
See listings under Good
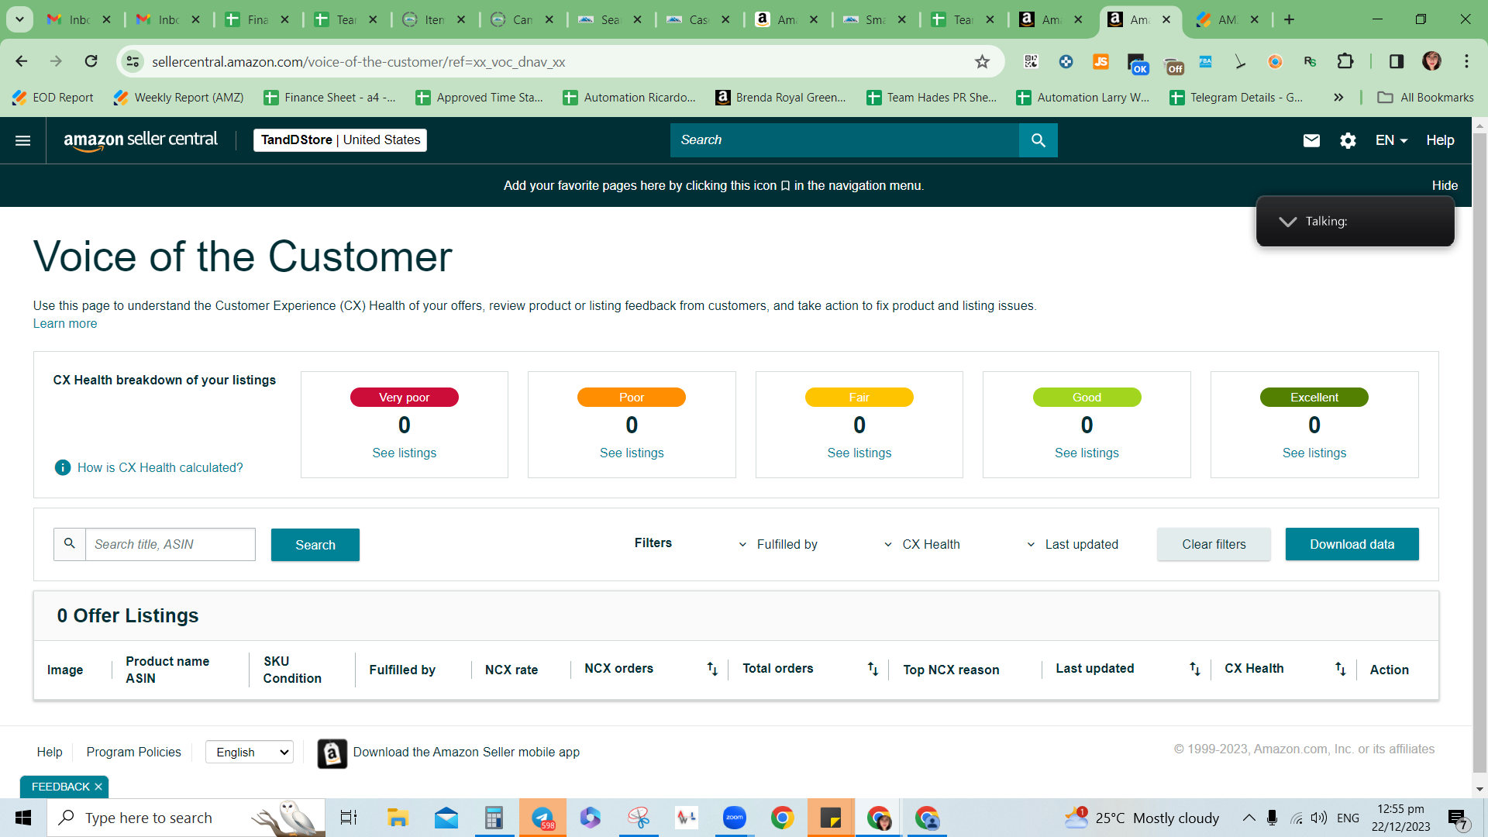pyautogui.click(x=1087, y=453)
